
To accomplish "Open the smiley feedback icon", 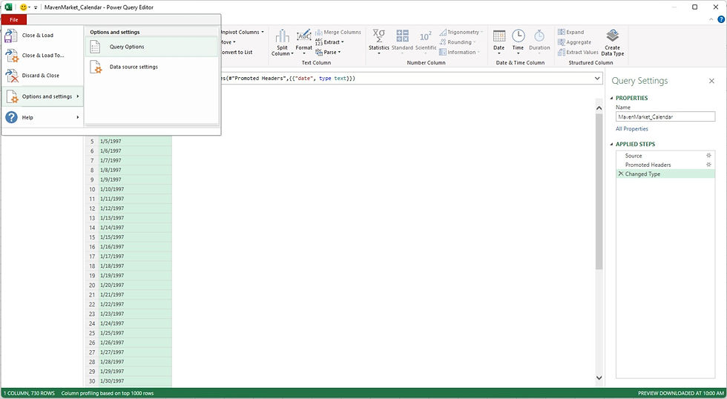I will [x=23, y=7].
